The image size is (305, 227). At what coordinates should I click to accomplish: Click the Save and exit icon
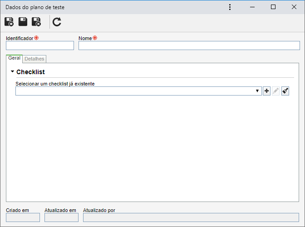[x=36, y=22]
